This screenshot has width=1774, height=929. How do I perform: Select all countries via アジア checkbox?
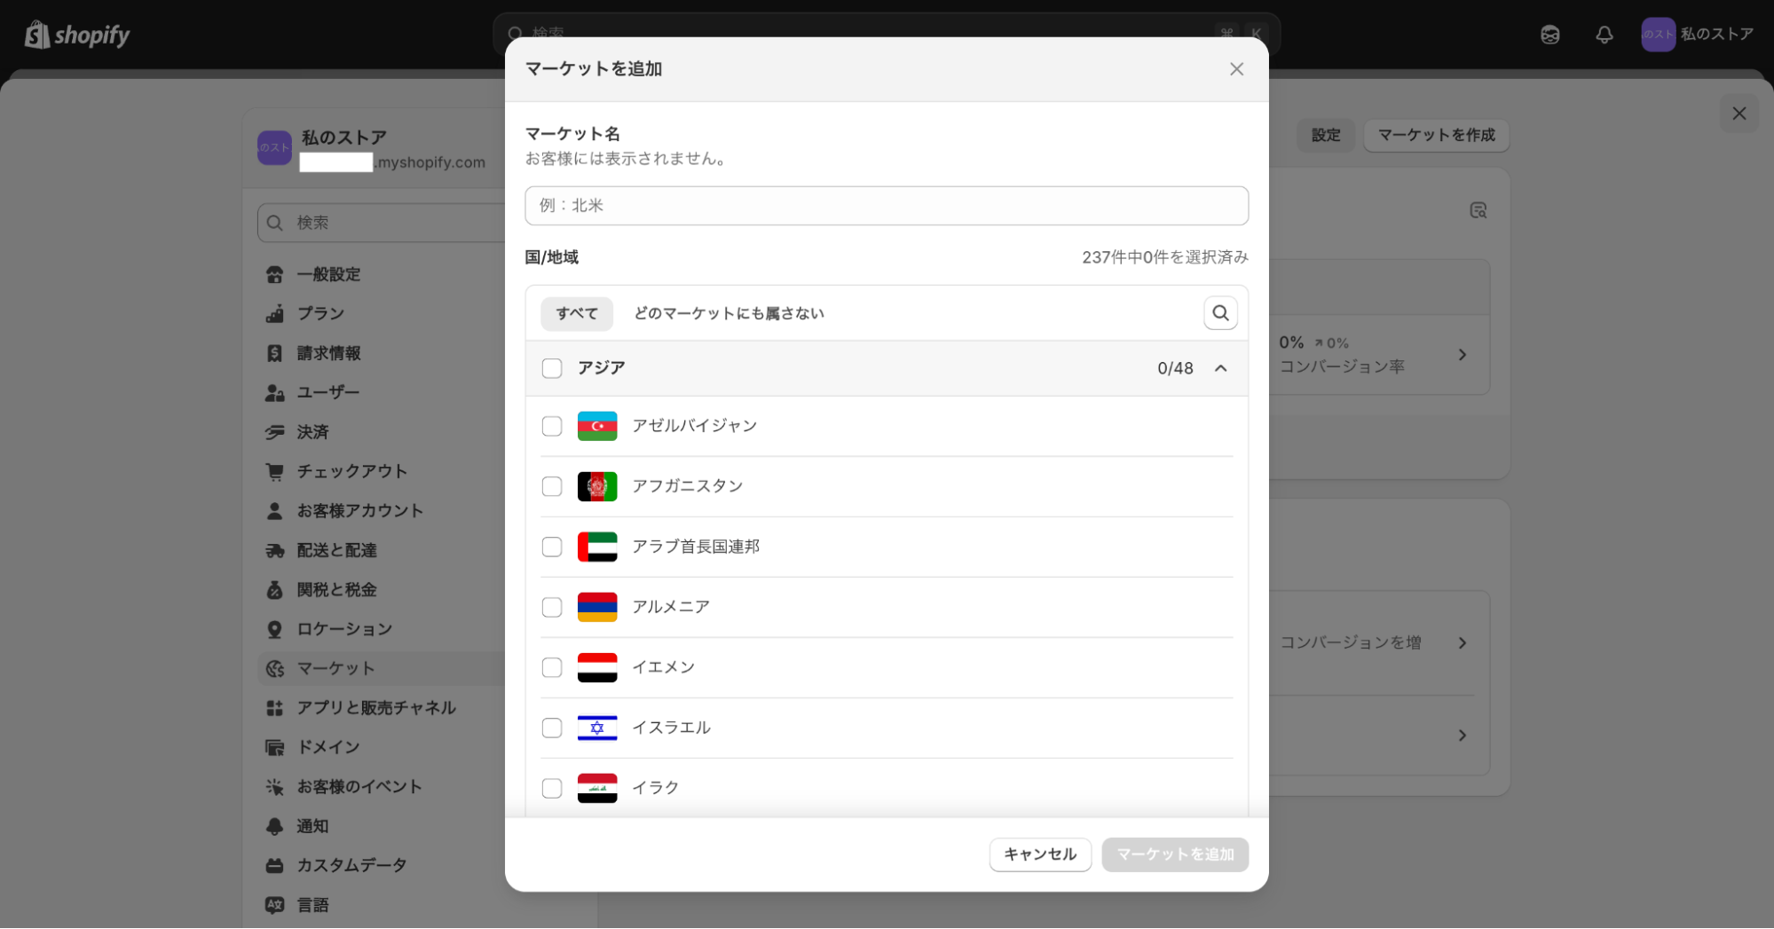(552, 368)
